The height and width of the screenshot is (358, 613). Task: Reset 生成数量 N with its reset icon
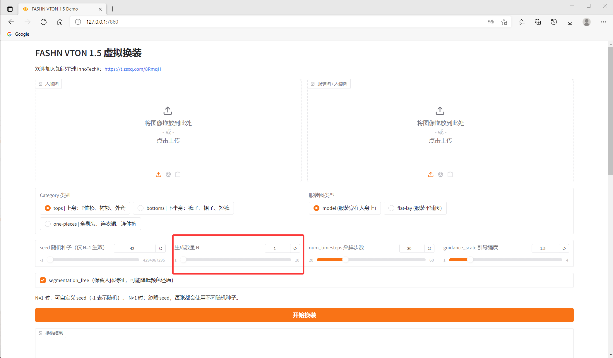pos(295,248)
